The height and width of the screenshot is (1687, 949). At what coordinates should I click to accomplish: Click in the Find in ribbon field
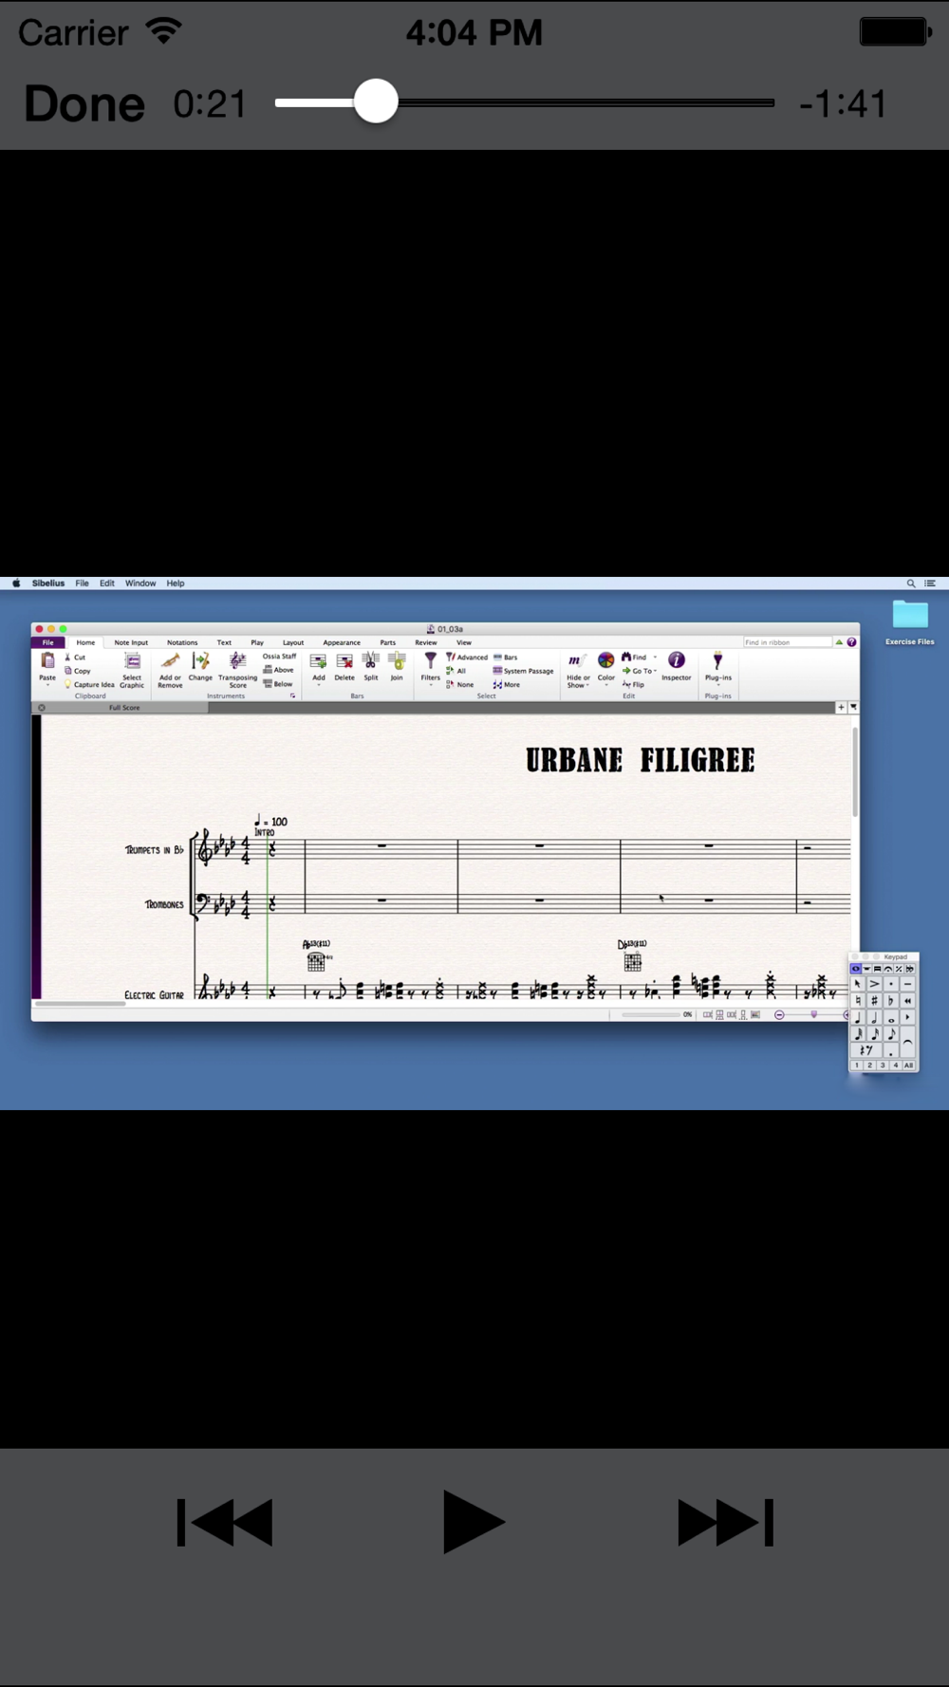(x=787, y=642)
